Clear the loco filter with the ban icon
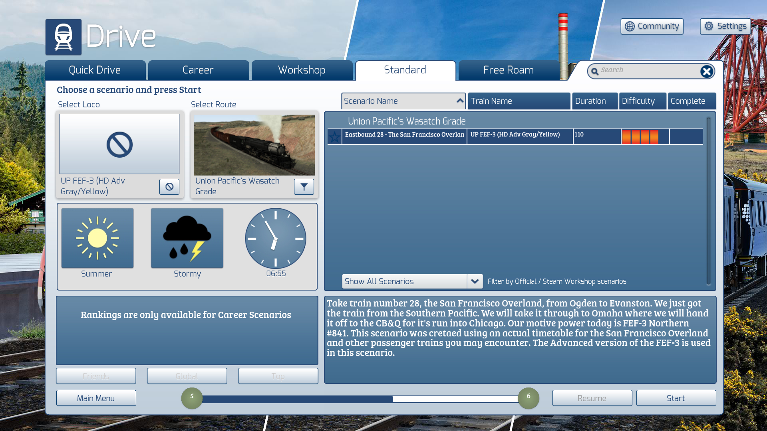Screen dimensions: 767x431 click(x=169, y=187)
